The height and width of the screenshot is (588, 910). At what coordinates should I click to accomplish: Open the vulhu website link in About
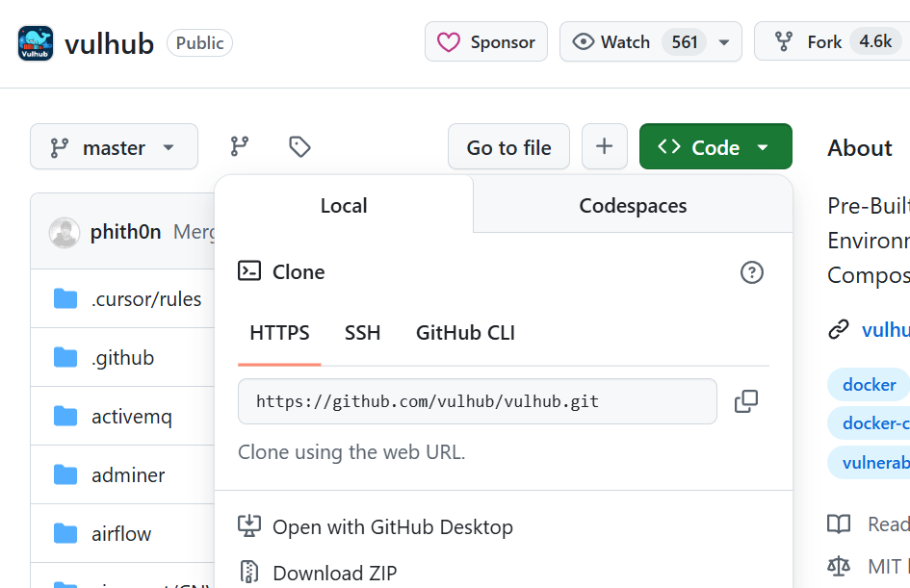pos(886,329)
